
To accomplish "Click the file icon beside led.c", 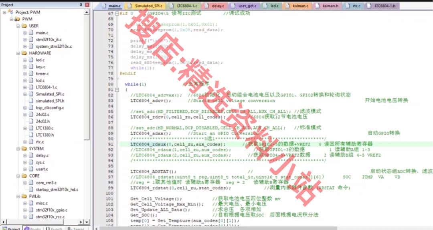I will tap(31, 60).
